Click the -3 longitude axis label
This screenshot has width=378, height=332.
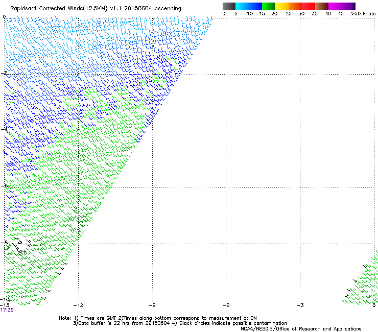(x=300, y=305)
